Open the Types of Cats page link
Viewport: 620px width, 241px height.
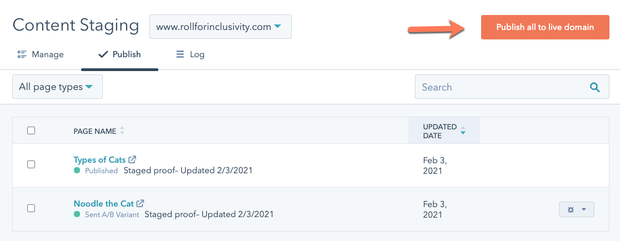(99, 160)
